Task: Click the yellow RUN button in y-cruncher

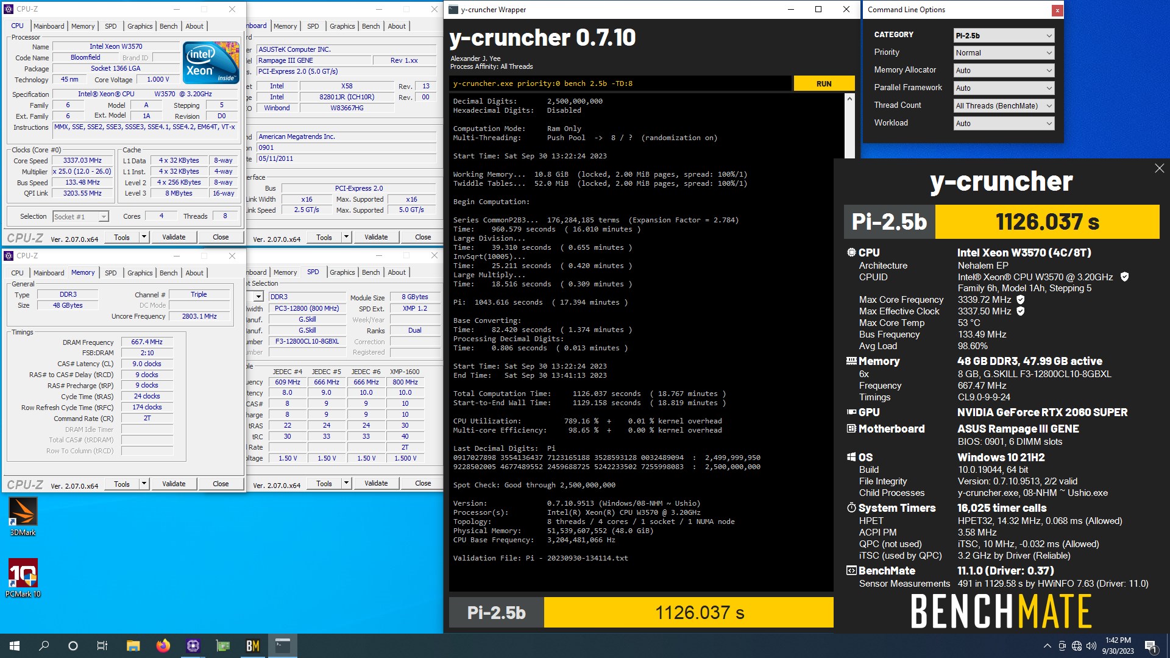Action: [x=824, y=83]
